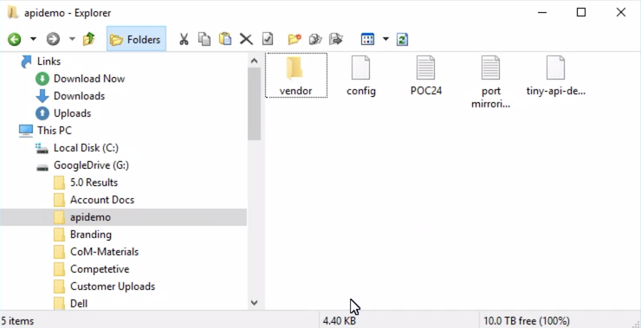
Task: Select the port mirrori... file
Action: (x=490, y=82)
